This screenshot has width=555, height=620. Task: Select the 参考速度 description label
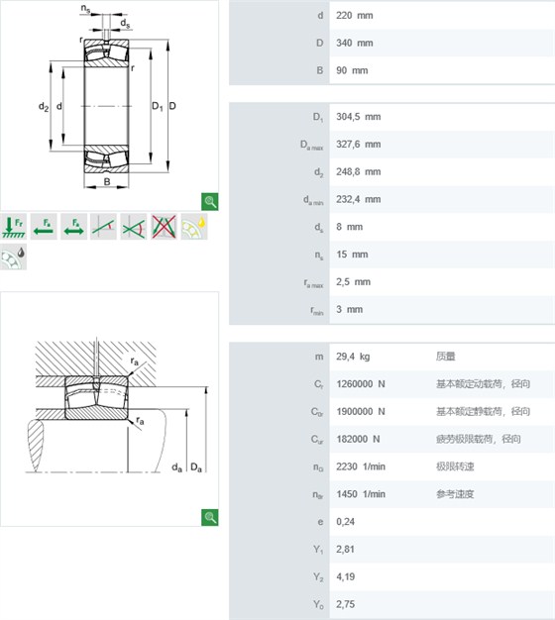click(455, 494)
